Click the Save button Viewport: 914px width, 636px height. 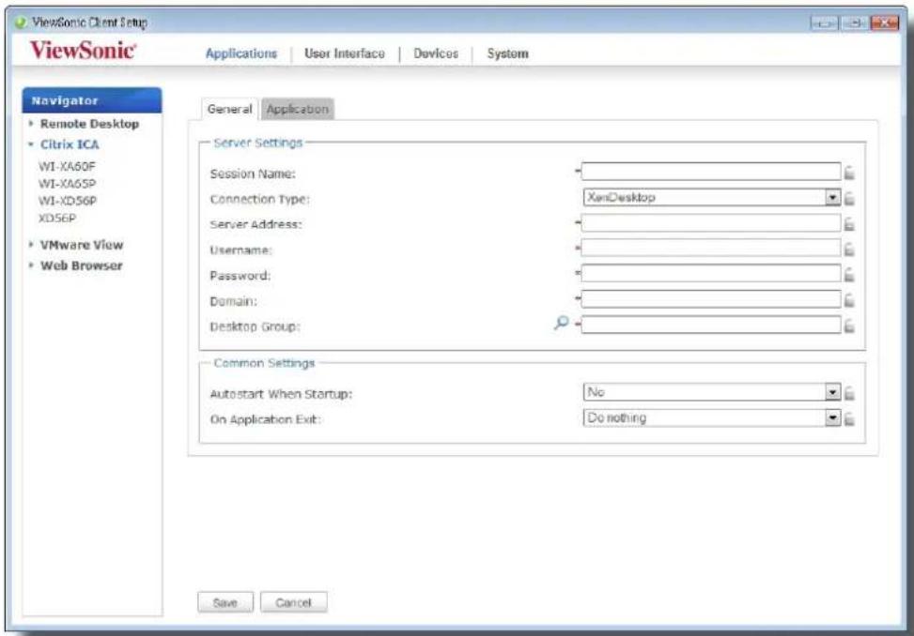(225, 602)
